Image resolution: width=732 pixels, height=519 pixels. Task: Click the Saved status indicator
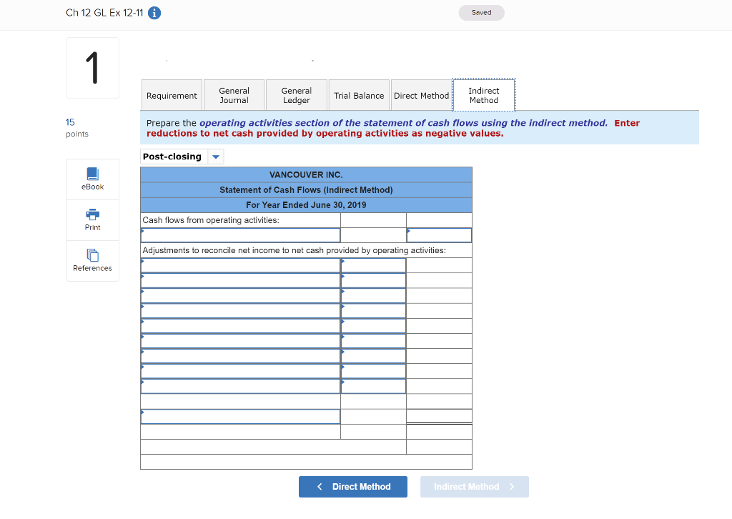pos(481,13)
